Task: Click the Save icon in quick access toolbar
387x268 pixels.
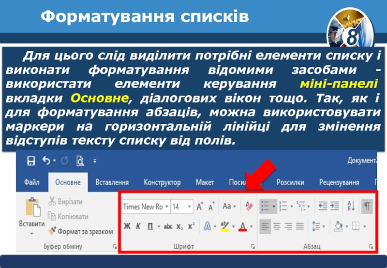Action: pos(31,161)
